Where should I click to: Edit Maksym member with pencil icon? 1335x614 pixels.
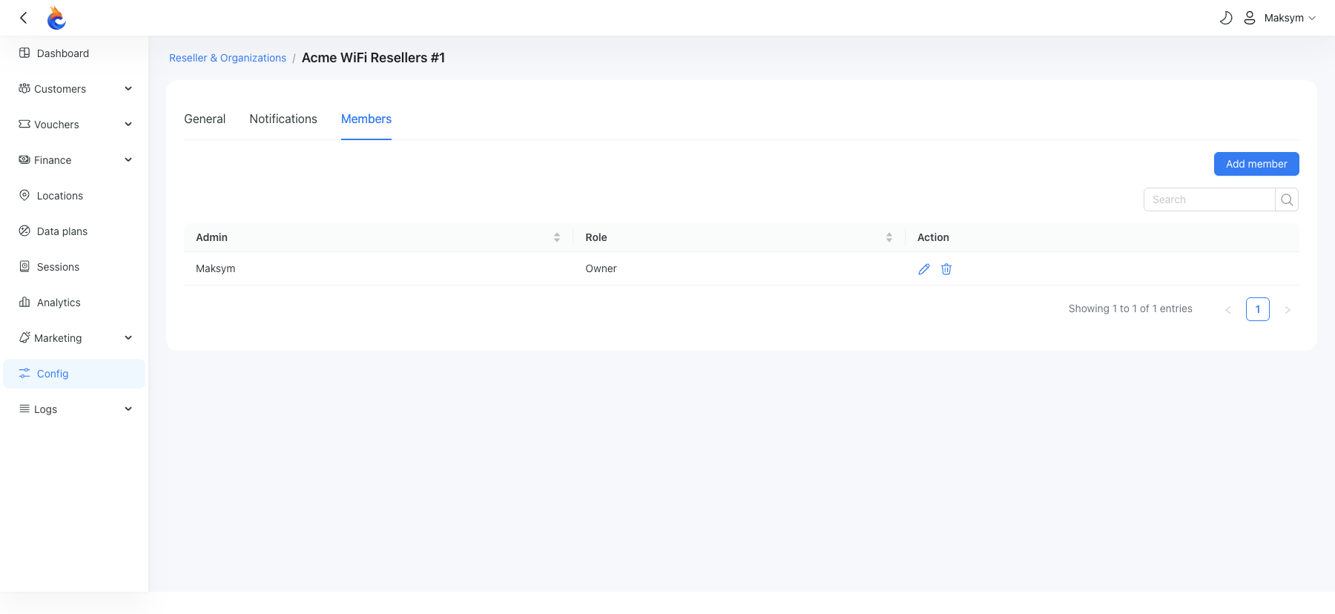[x=924, y=269]
